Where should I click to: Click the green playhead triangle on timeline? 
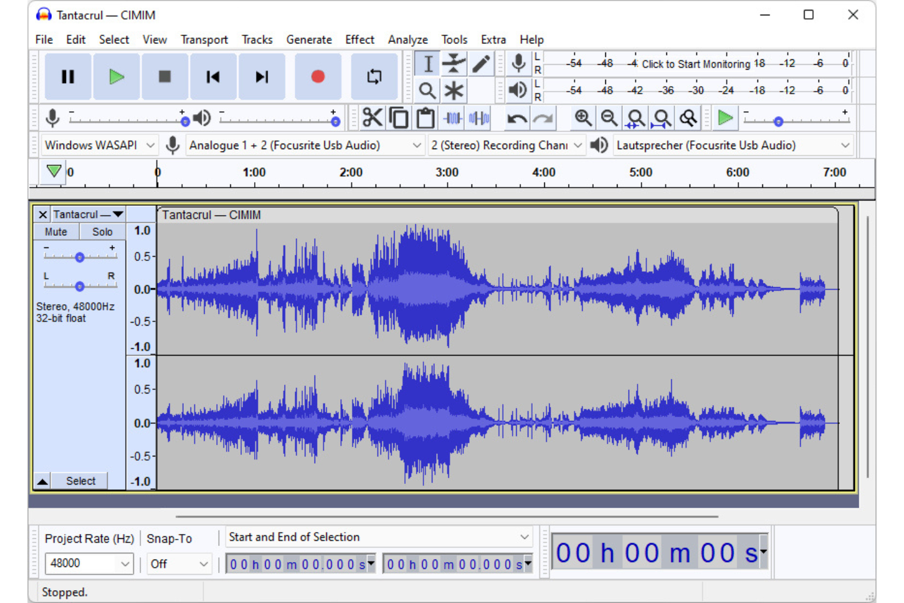coord(54,171)
